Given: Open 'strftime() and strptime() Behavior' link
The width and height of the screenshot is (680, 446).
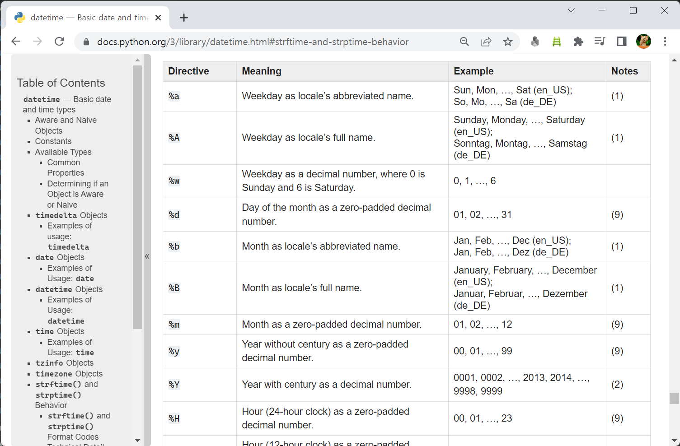Looking at the screenshot, I should (x=66, y=395).
